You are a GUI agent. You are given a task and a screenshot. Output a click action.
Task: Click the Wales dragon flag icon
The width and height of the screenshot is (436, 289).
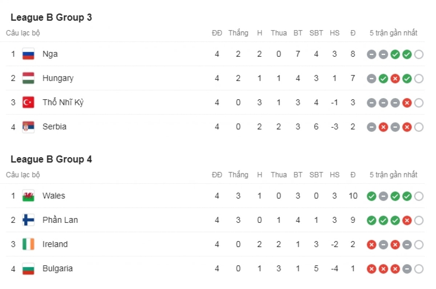pos(28,196)
